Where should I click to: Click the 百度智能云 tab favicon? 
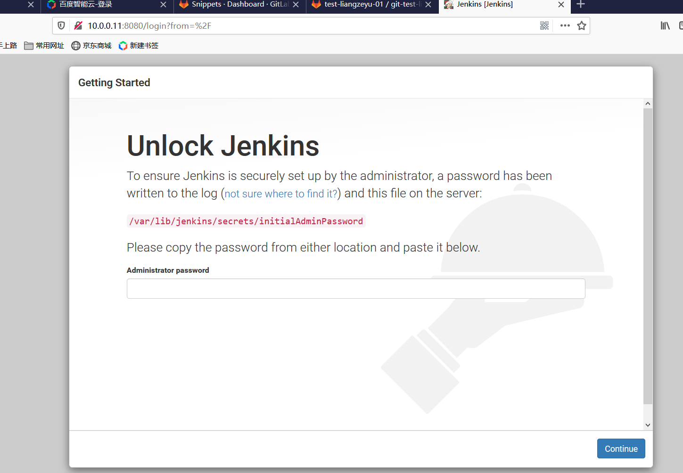point(51,5)
